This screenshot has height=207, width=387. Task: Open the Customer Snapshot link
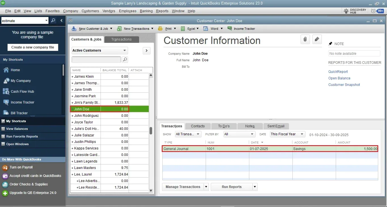pos(344,85)
